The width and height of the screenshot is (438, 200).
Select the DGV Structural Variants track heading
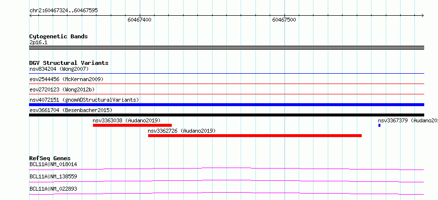click(x=69, y=63)
